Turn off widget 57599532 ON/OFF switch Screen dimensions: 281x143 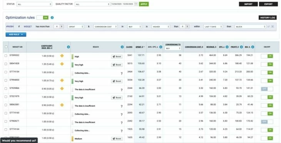point(267,56)
